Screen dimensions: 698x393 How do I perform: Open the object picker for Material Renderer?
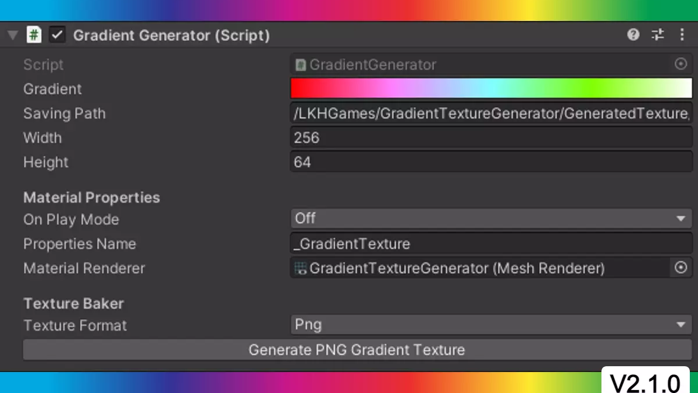click(x=681, y=268)
